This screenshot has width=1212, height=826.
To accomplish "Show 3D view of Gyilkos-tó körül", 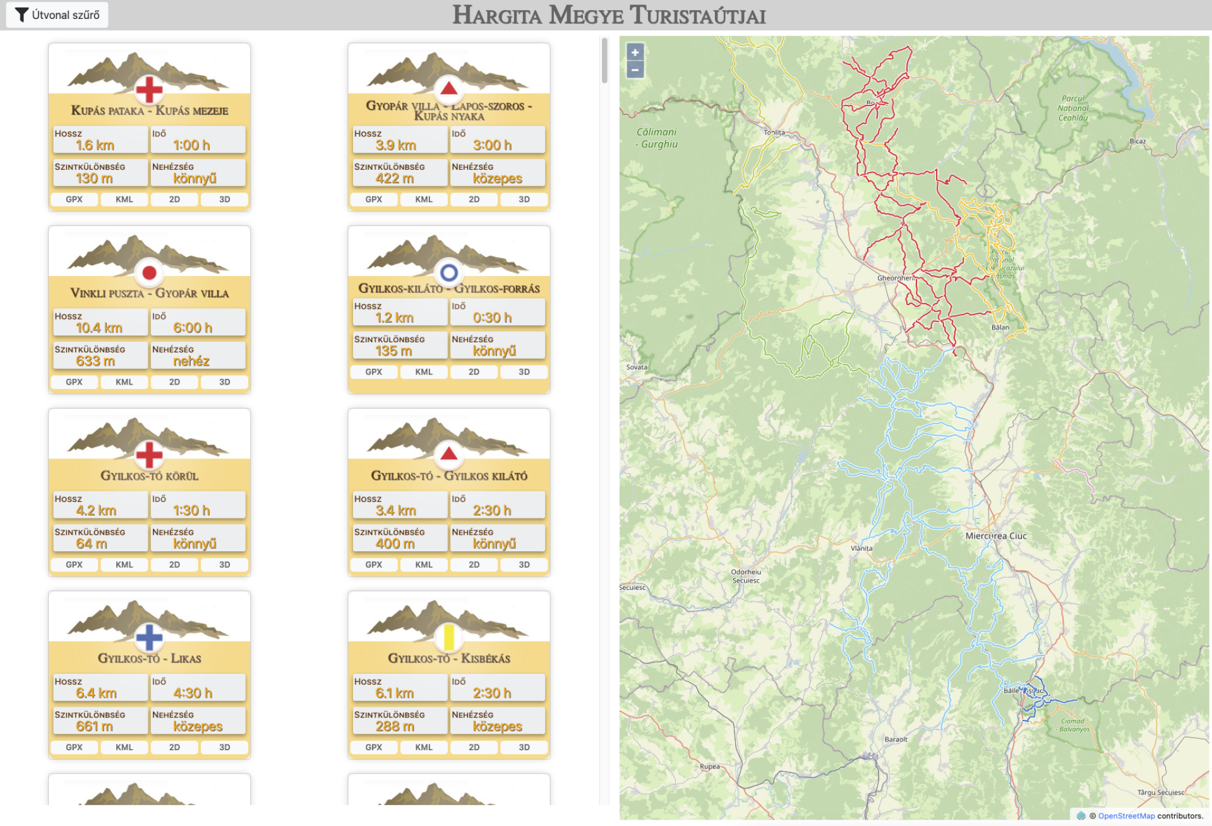I will pos(224,565).
